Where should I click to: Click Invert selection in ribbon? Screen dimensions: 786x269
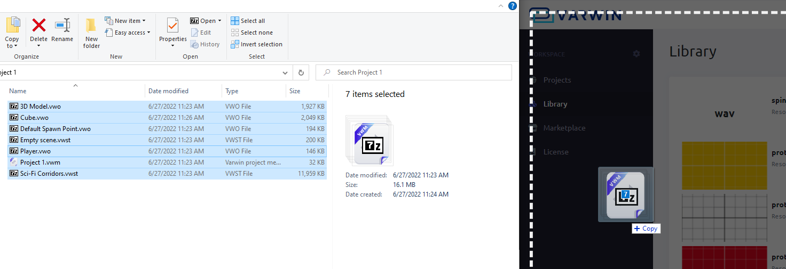click(257, 44)
